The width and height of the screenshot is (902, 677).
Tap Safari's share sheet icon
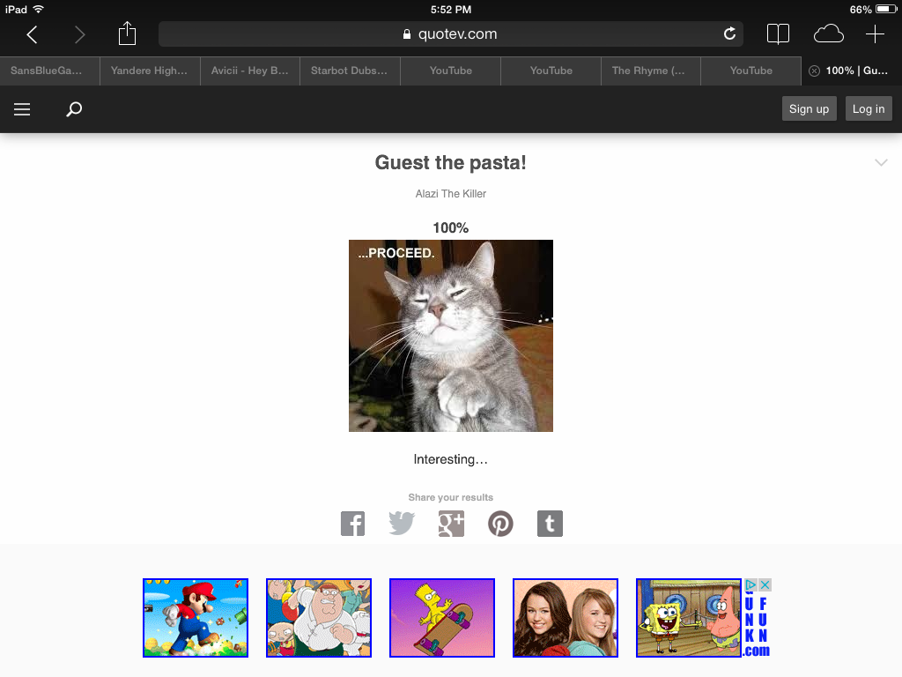(x=127, y=33)
